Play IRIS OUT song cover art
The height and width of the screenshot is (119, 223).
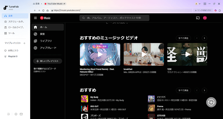[84, 108]
